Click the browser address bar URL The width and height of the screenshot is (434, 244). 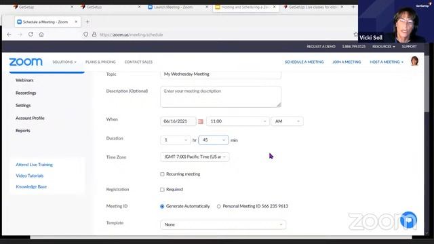tap(131, 35)
